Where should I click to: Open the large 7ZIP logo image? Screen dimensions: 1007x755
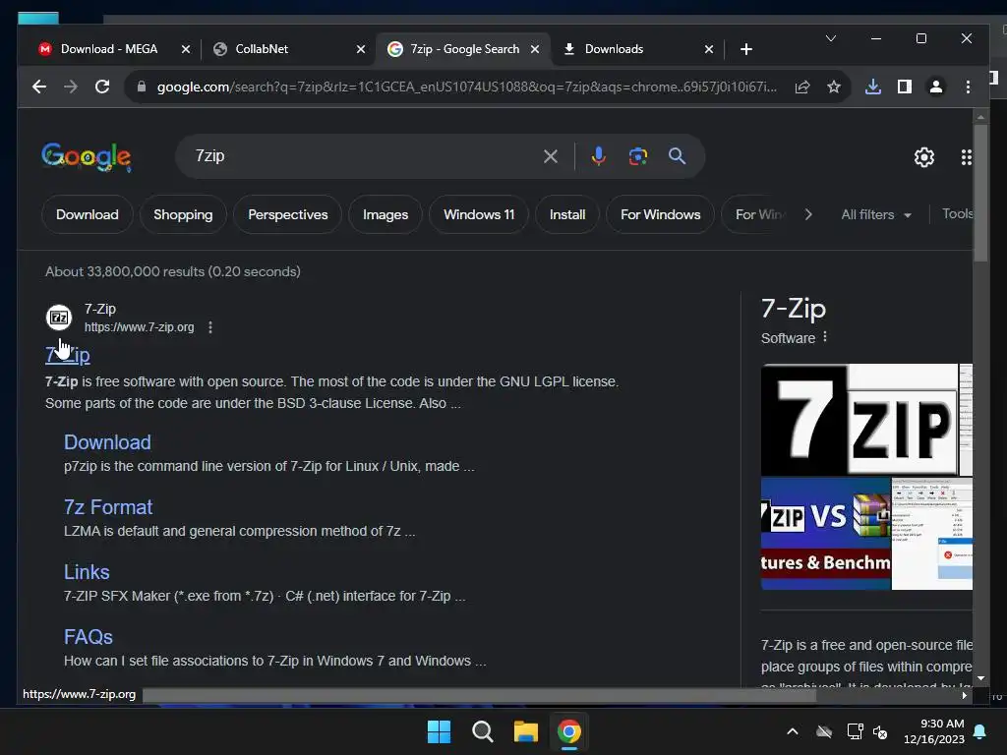pos(859,420)
